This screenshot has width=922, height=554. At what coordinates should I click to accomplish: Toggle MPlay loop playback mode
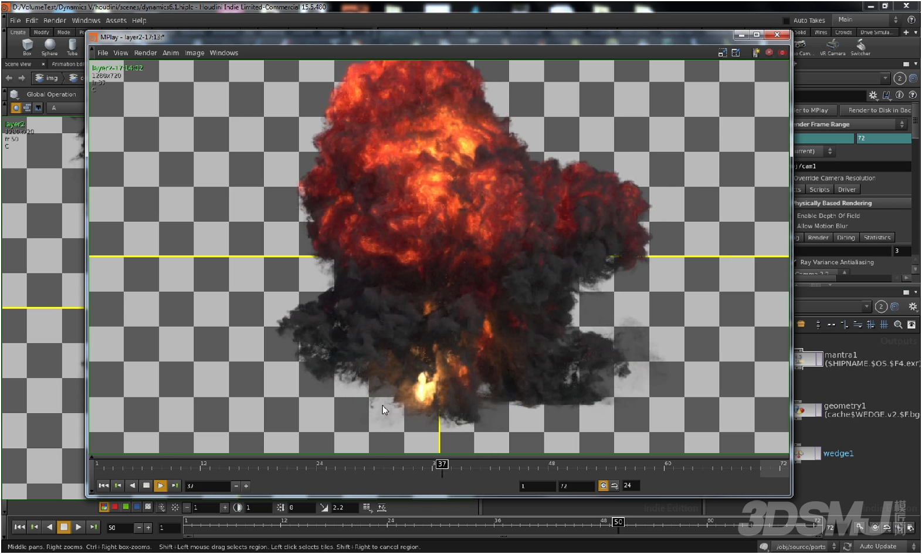click(x=615, y=485)
